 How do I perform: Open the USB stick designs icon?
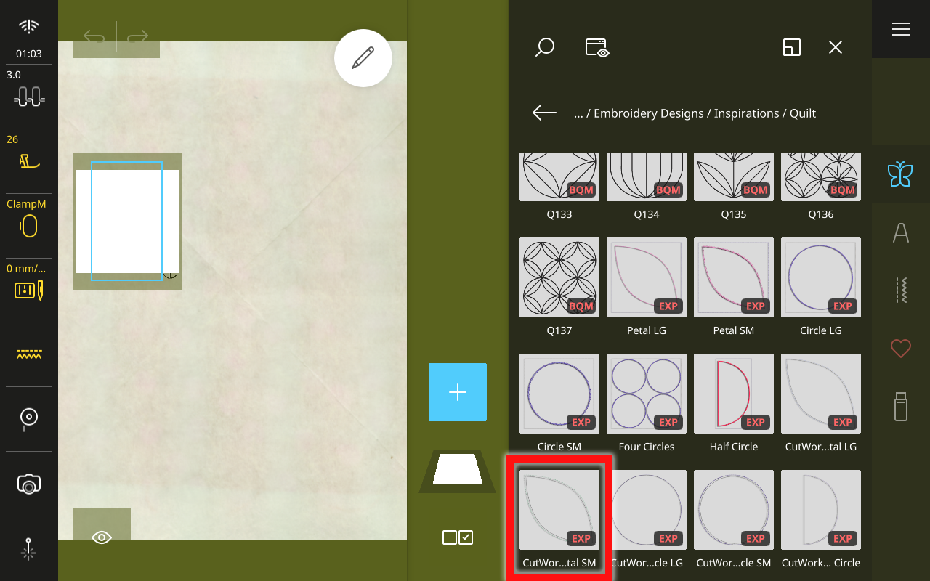(900, 407)
